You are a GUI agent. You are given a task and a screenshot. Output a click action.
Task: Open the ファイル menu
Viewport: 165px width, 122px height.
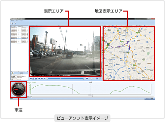13,21
